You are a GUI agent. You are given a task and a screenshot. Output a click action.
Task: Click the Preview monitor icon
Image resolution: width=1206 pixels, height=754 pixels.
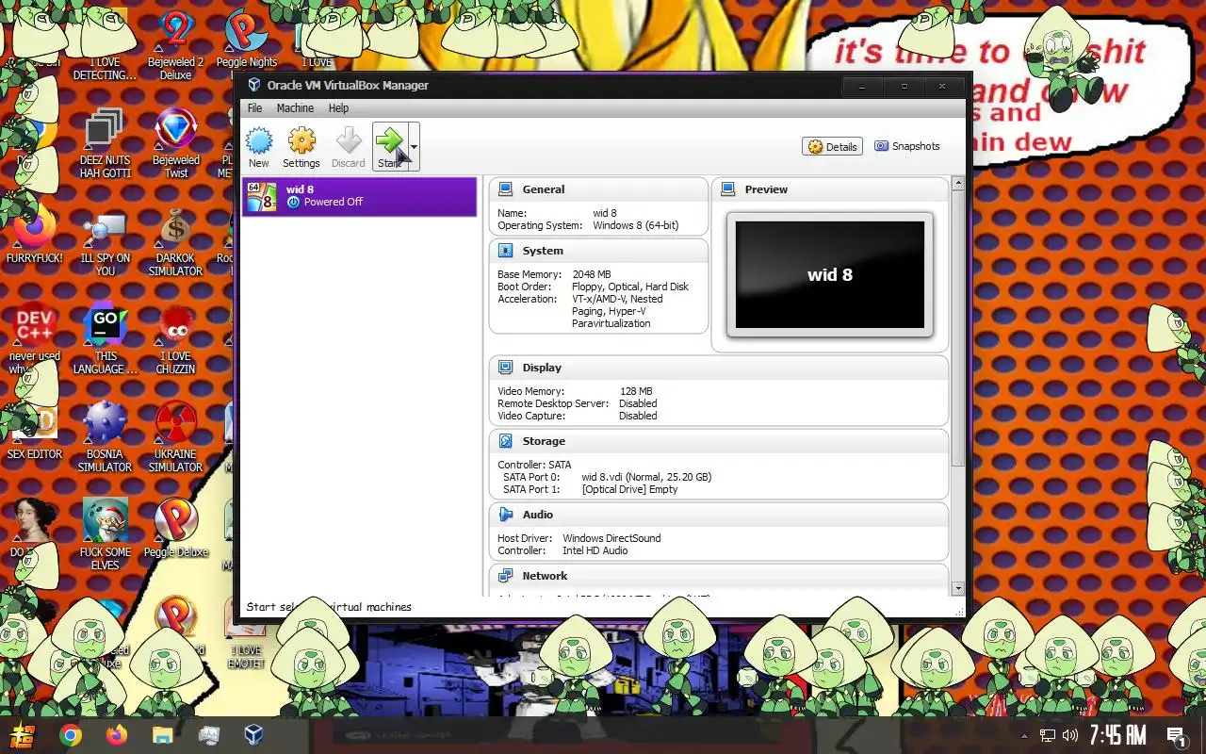(x=728, y=189)
